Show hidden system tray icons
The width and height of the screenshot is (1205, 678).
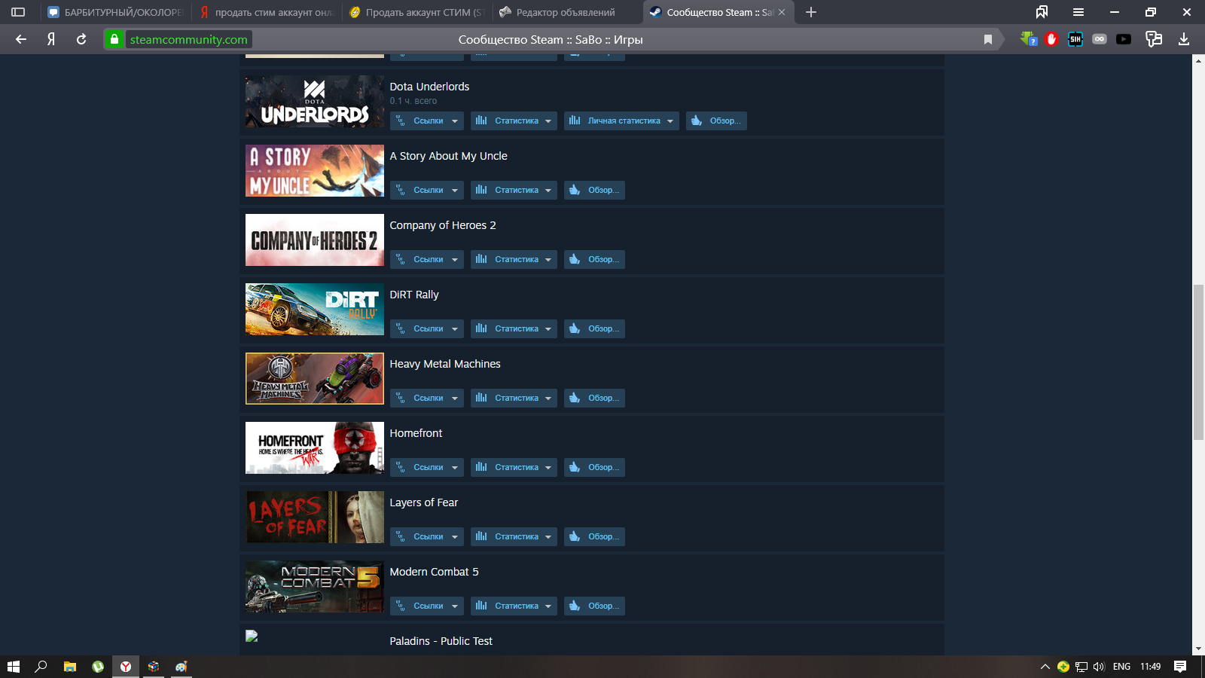click(x=1045, y=667)
